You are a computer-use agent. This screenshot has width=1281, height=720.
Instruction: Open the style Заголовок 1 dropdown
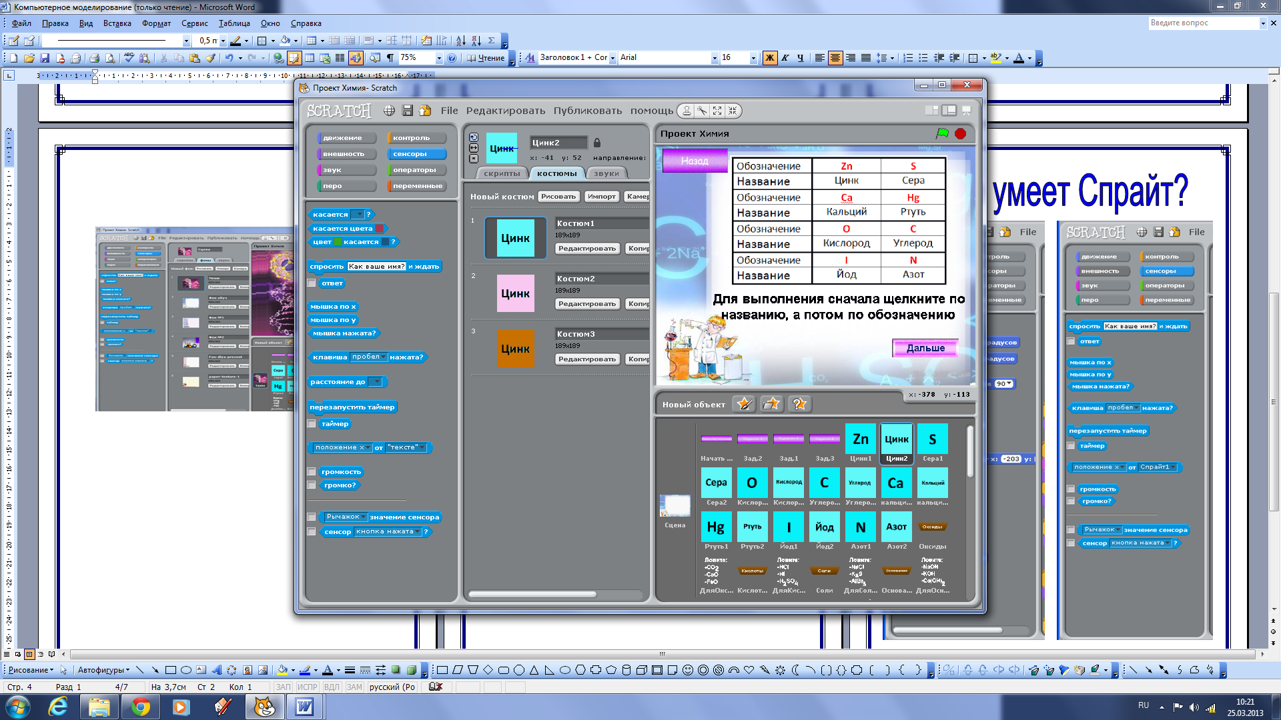(x=612, y=58)
